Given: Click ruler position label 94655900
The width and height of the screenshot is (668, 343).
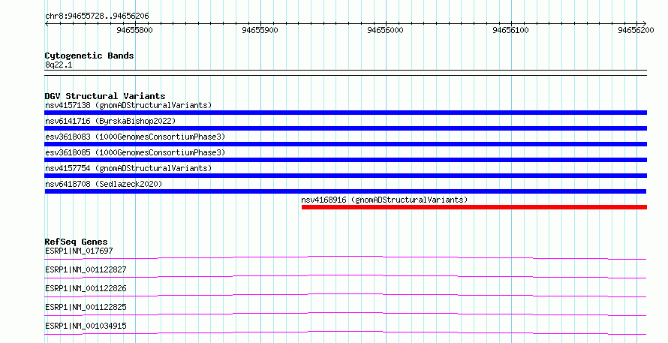Looking at the screenshot, I should [x=260, y=30].
